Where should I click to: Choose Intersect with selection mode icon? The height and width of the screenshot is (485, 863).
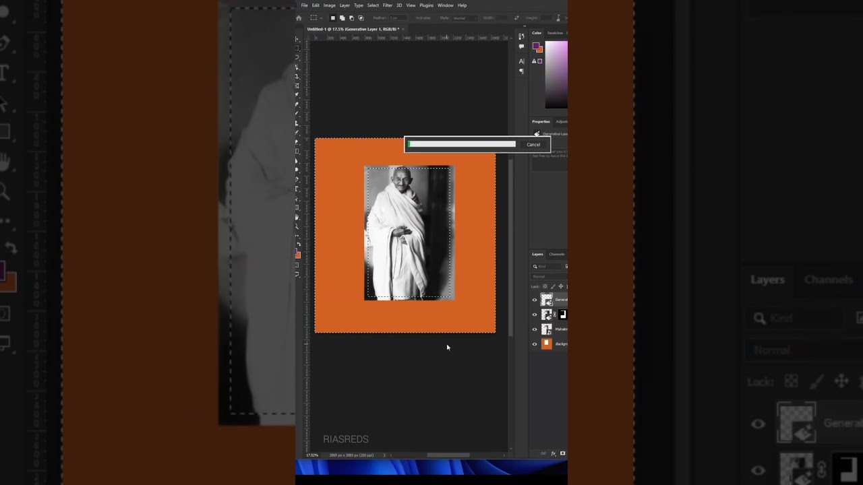[x=361, y=18]
